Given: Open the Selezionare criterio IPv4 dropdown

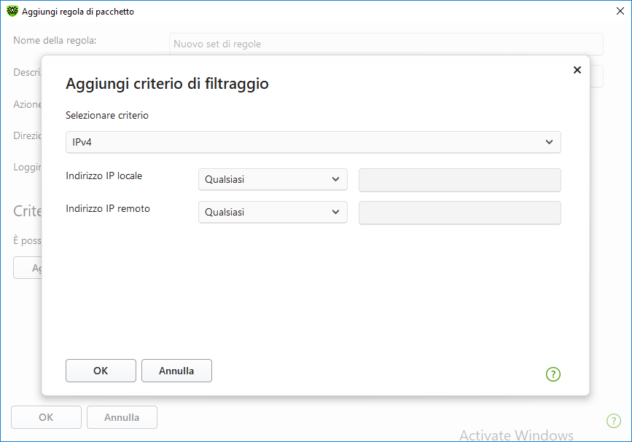Looking at the screenshot, I should (x=313, y=142).
